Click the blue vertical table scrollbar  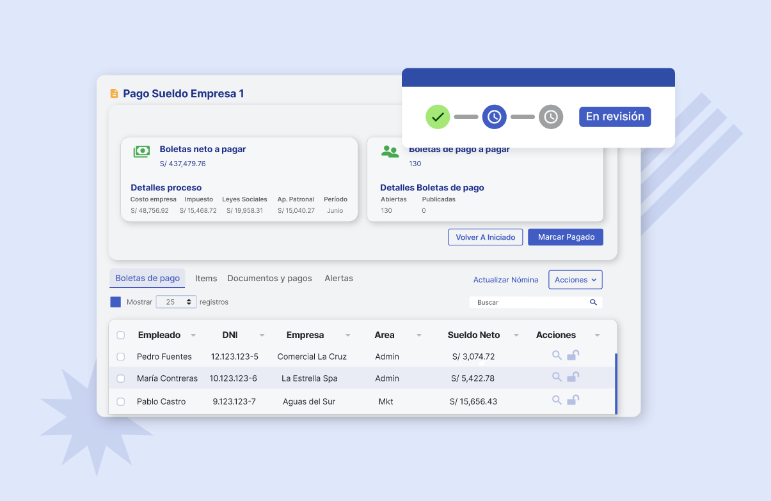[616, 383]
